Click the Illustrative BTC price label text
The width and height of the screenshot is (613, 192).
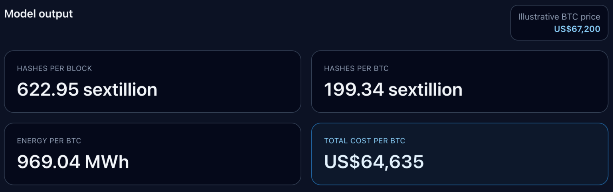[559, 17]
